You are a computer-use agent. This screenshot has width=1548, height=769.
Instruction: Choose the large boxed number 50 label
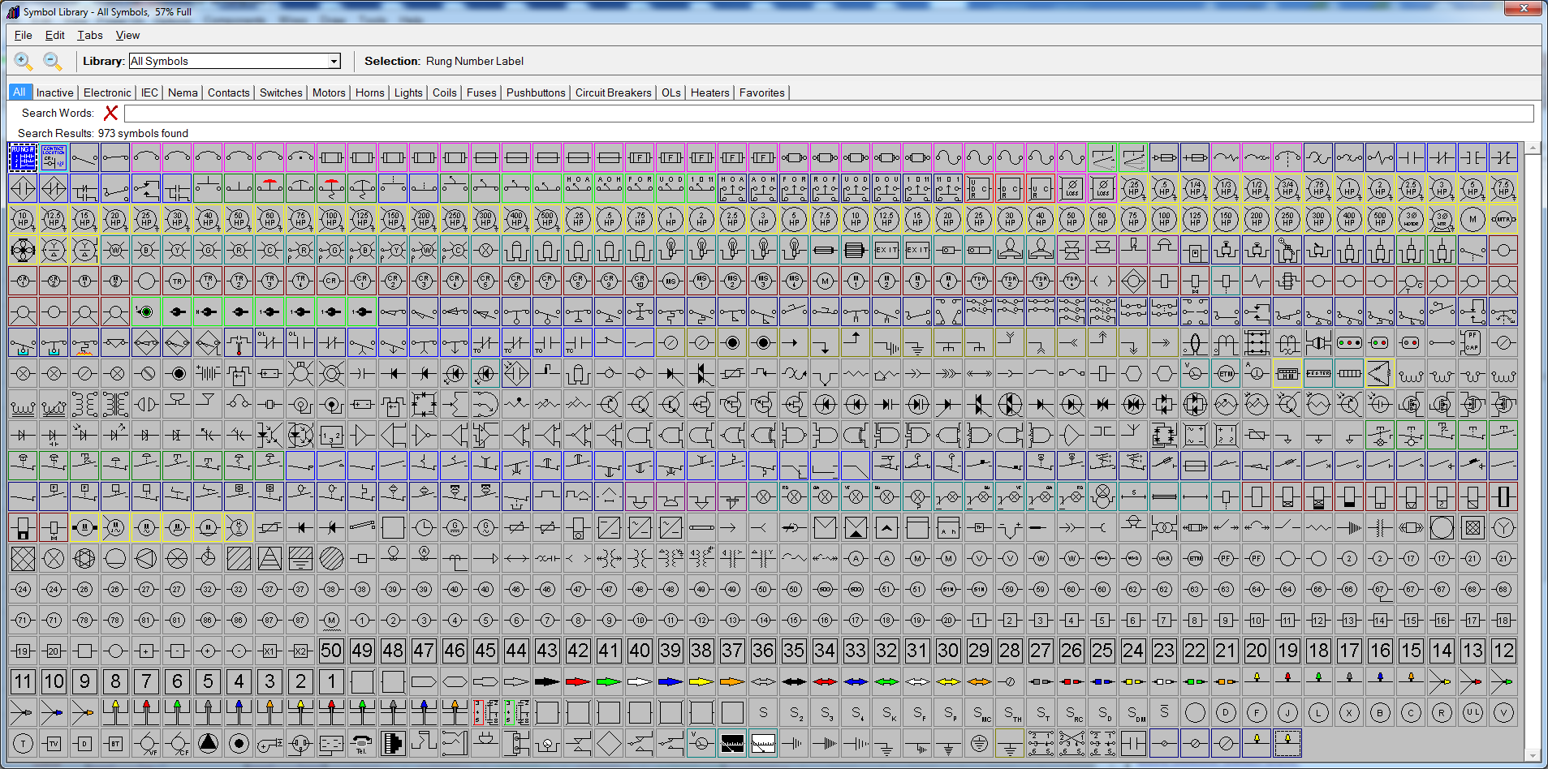point(331,651)
